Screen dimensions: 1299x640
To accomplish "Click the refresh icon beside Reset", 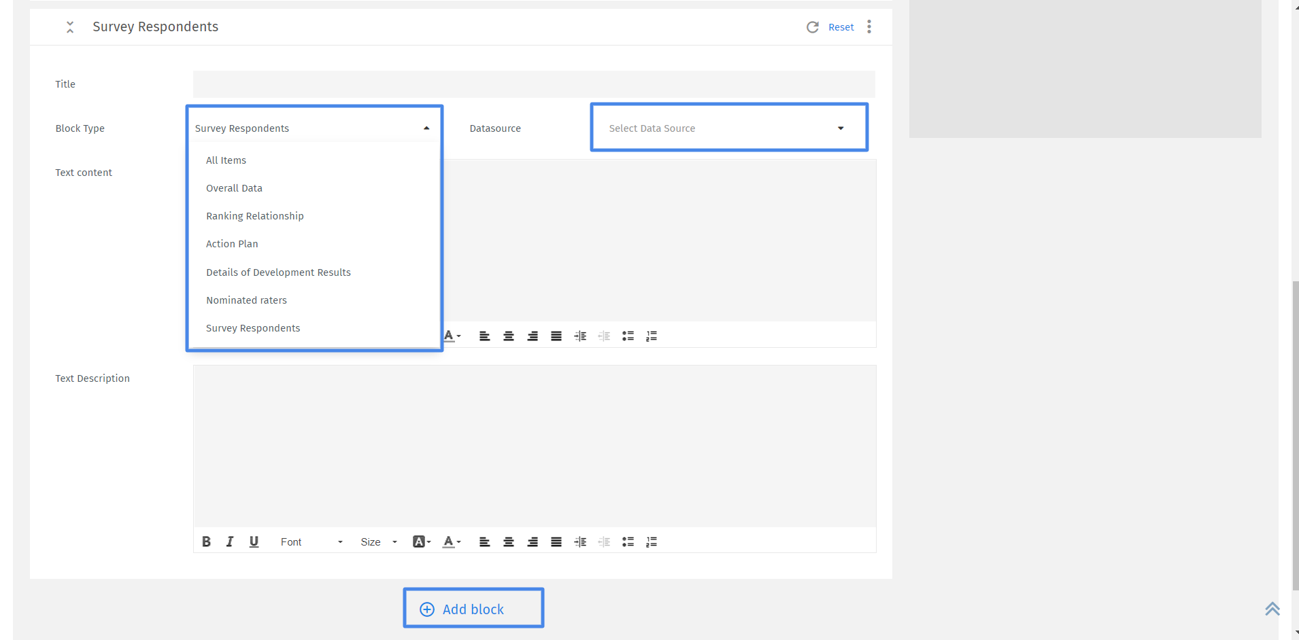I will point(813,27).
